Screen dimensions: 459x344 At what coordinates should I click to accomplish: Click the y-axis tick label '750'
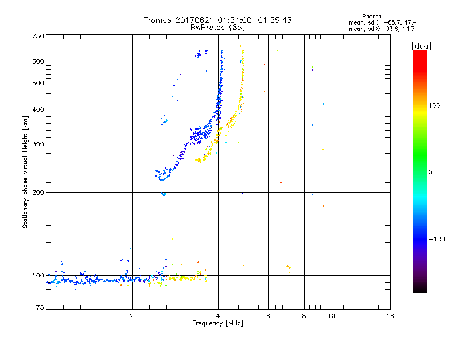[38, 36]
